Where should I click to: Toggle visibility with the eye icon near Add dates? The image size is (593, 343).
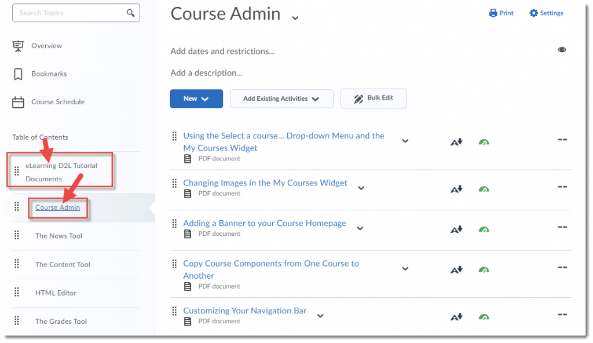(x=562, y=49)
